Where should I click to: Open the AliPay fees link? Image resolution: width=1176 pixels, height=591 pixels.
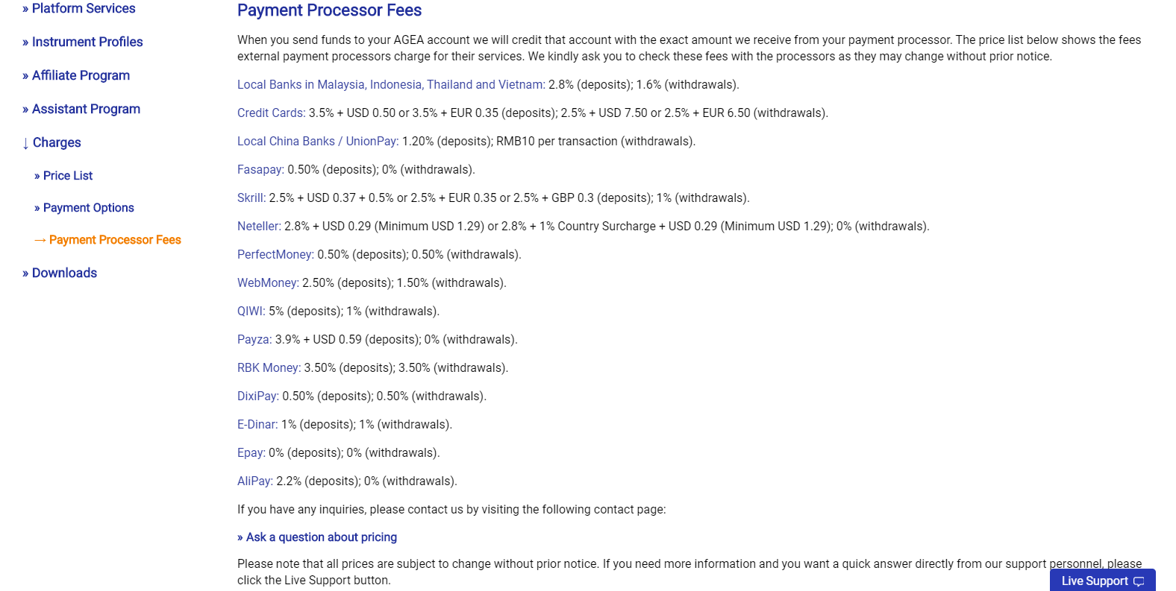tap(253, 481)
